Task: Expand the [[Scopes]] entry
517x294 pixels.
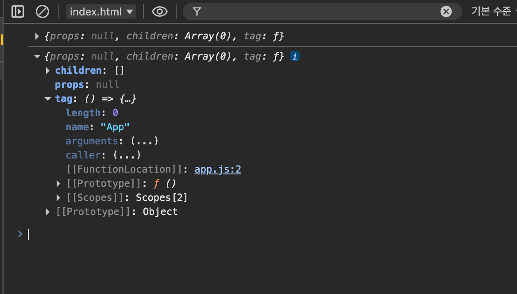Action: [58, 198]
